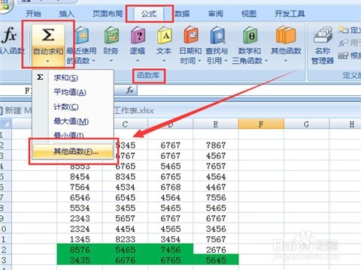Choose Max (最大值) from the menu
Screen dimensions: 361x270
73,121
